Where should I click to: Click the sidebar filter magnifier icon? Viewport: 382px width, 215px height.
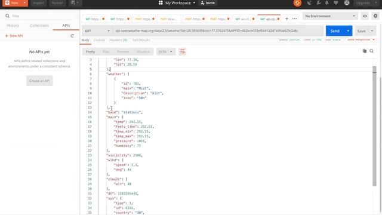(8, 16)
